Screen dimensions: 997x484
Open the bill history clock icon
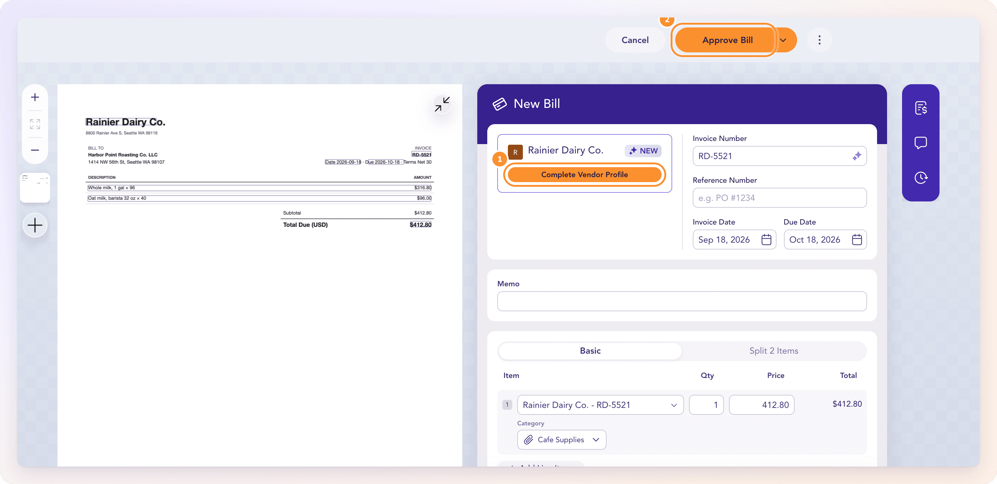point(920,177)
